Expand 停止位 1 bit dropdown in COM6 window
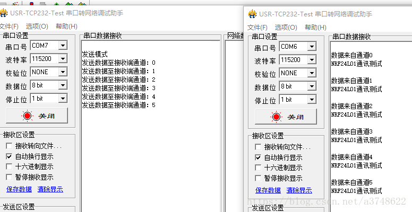Screen dimensions: 412x212 click(x=312, y=100)
